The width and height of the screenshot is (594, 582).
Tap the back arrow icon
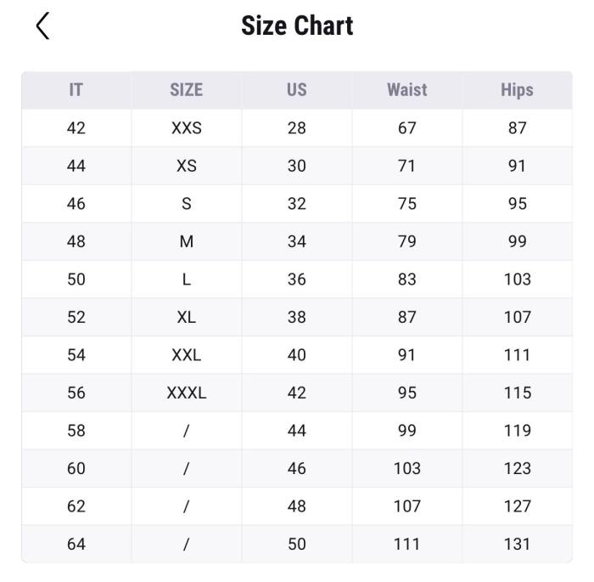pos(42,25)
